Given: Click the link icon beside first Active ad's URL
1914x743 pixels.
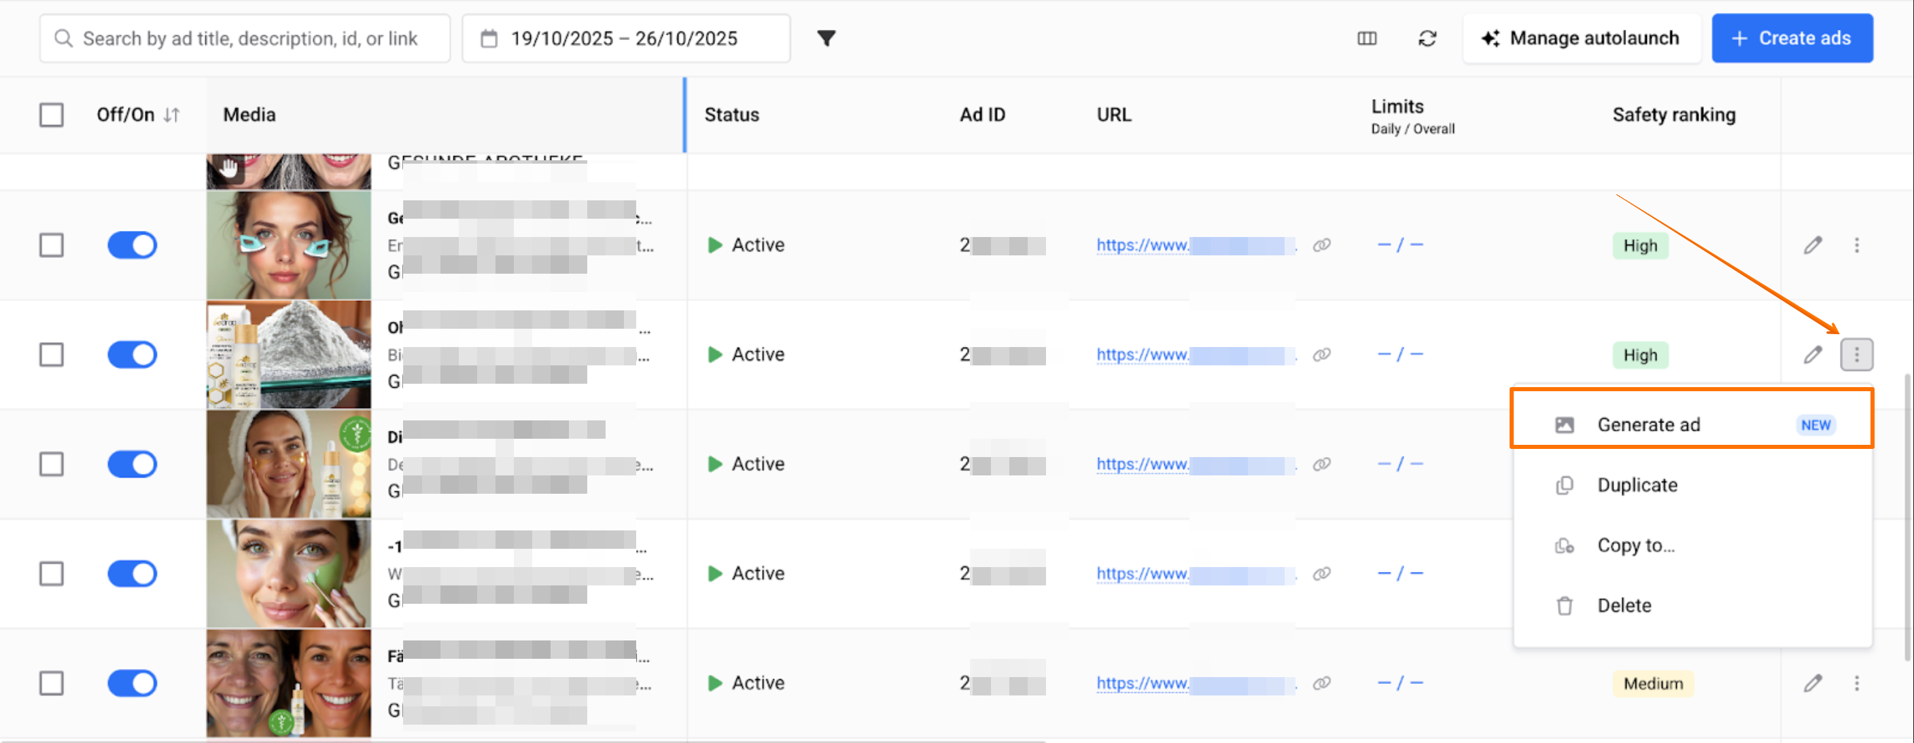Looking at the screenshot, I should tap(1321, 246).
